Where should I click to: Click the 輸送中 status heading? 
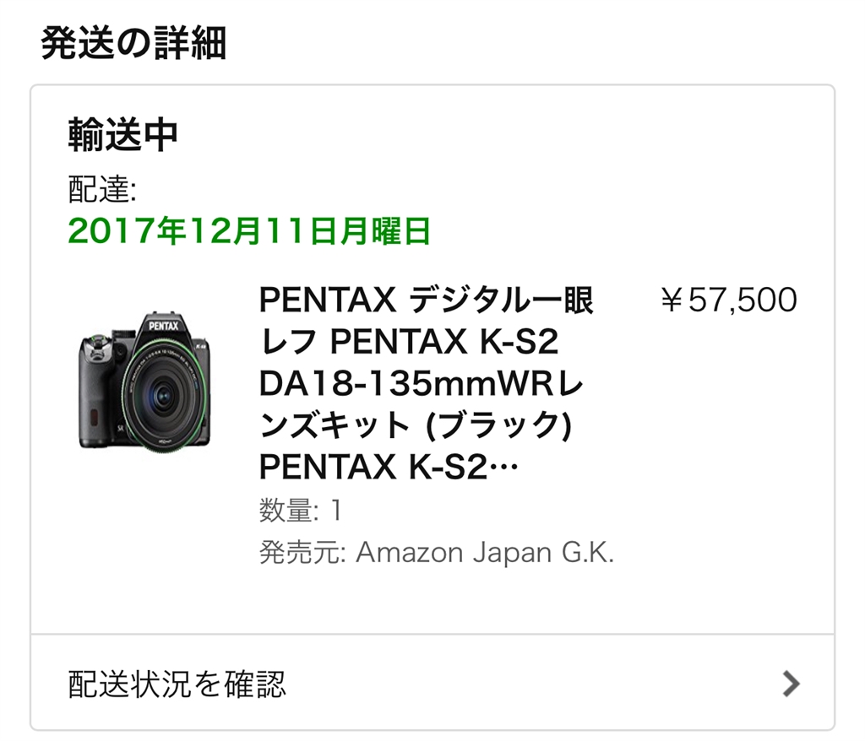point(123,135)
